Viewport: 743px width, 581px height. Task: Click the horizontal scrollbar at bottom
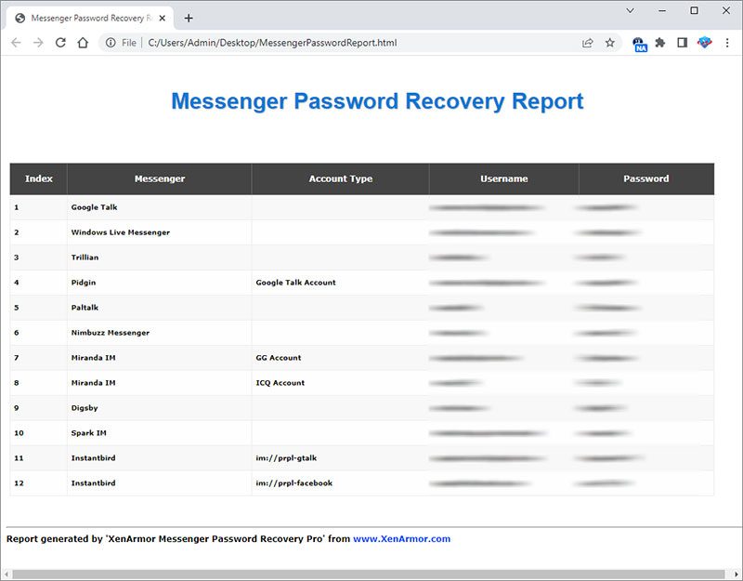tap(369, 574)
